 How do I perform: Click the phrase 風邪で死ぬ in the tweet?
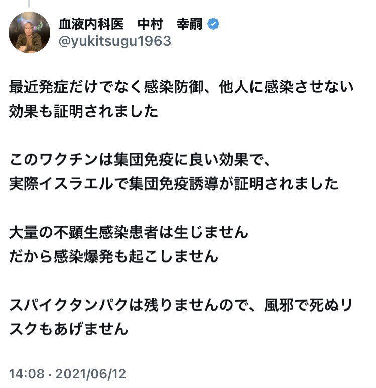pyautogui.click(x=301, y=305)
